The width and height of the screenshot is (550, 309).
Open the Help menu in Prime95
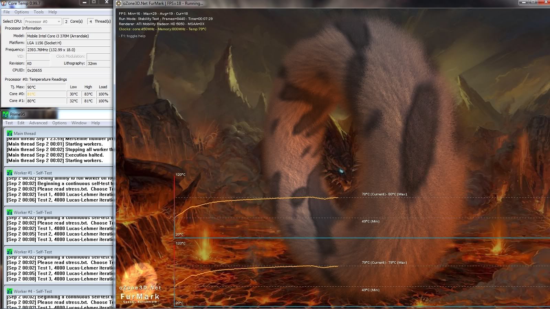tap(96, 123)
